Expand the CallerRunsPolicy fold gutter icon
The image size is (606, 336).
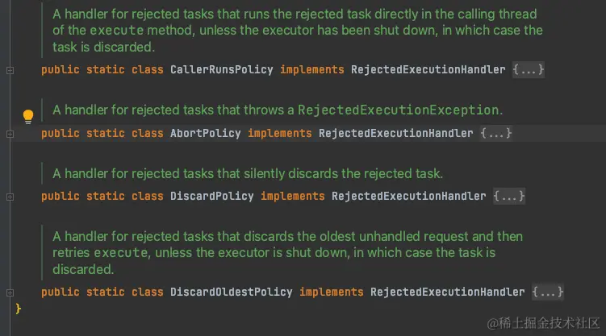pos(10,70)
